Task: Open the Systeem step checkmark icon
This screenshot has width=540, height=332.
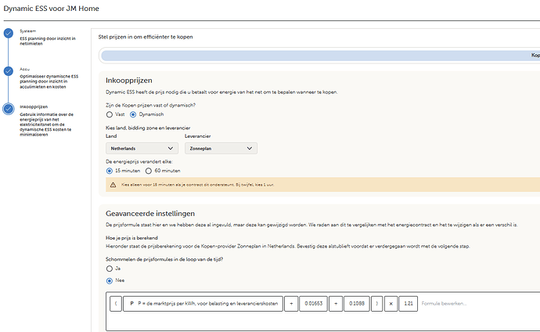Action: click(9, 33)
